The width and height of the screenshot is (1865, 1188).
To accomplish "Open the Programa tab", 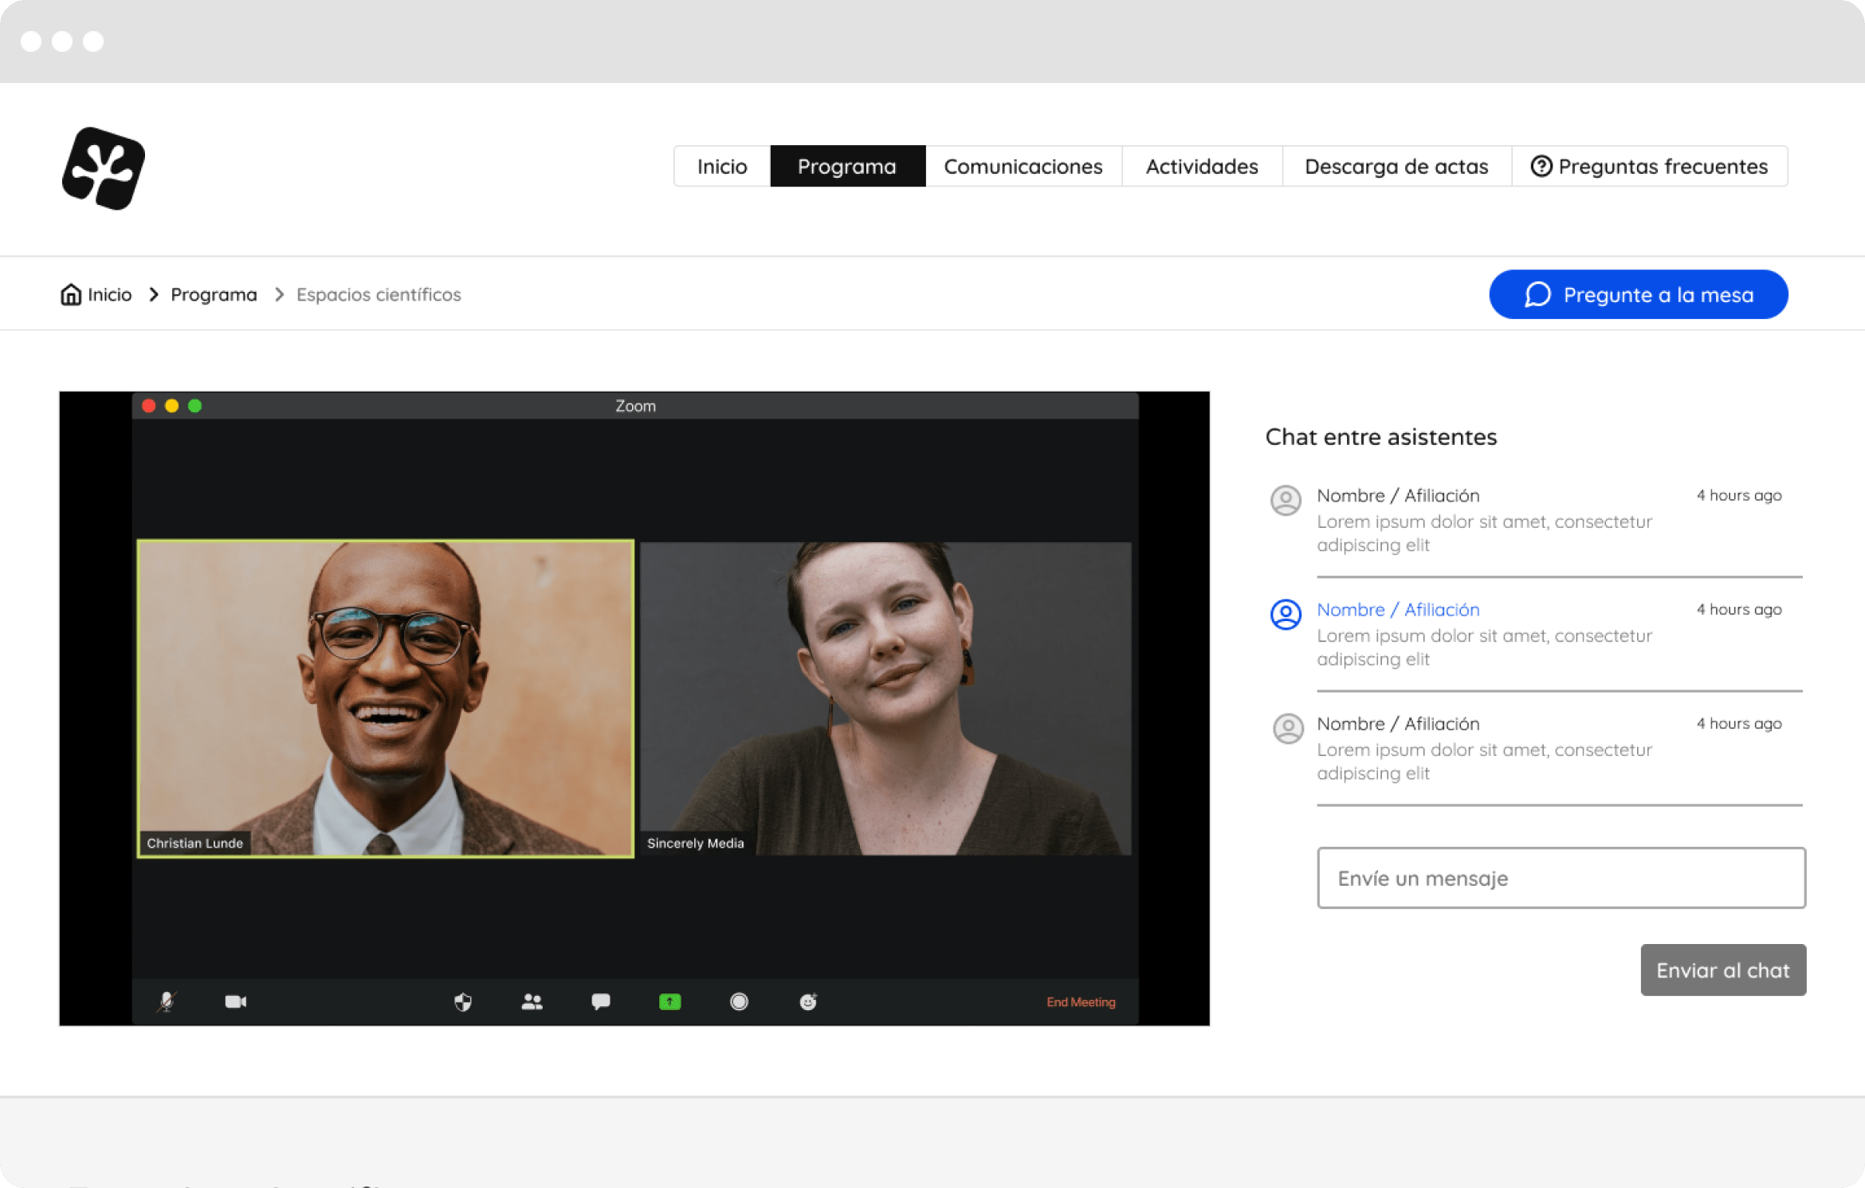I will click(847, 167).
